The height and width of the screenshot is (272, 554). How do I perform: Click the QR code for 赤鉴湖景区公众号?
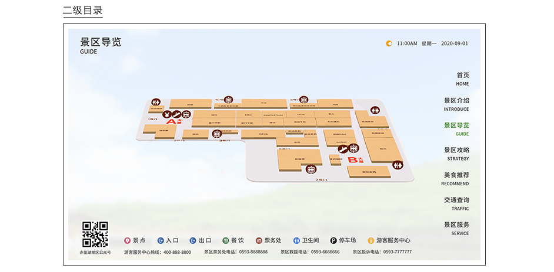[95, 234]
